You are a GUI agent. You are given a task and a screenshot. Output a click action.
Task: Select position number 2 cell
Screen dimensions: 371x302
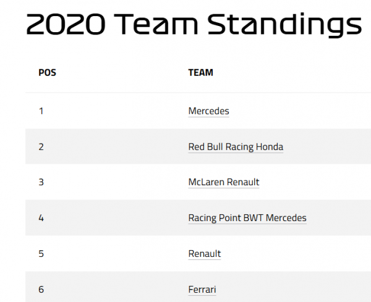tap(41, 147)
